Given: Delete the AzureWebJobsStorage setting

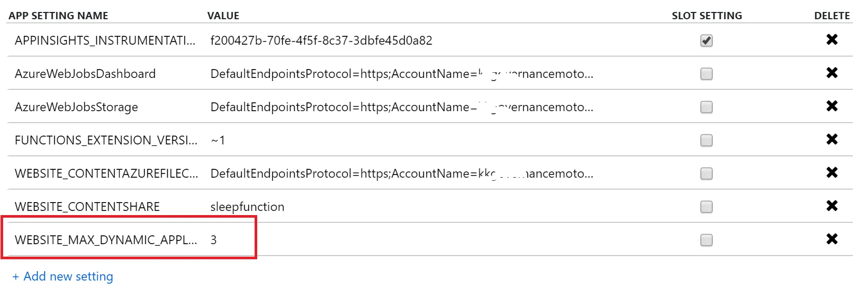Looking at the screenshot, I should tap(832, 106).
